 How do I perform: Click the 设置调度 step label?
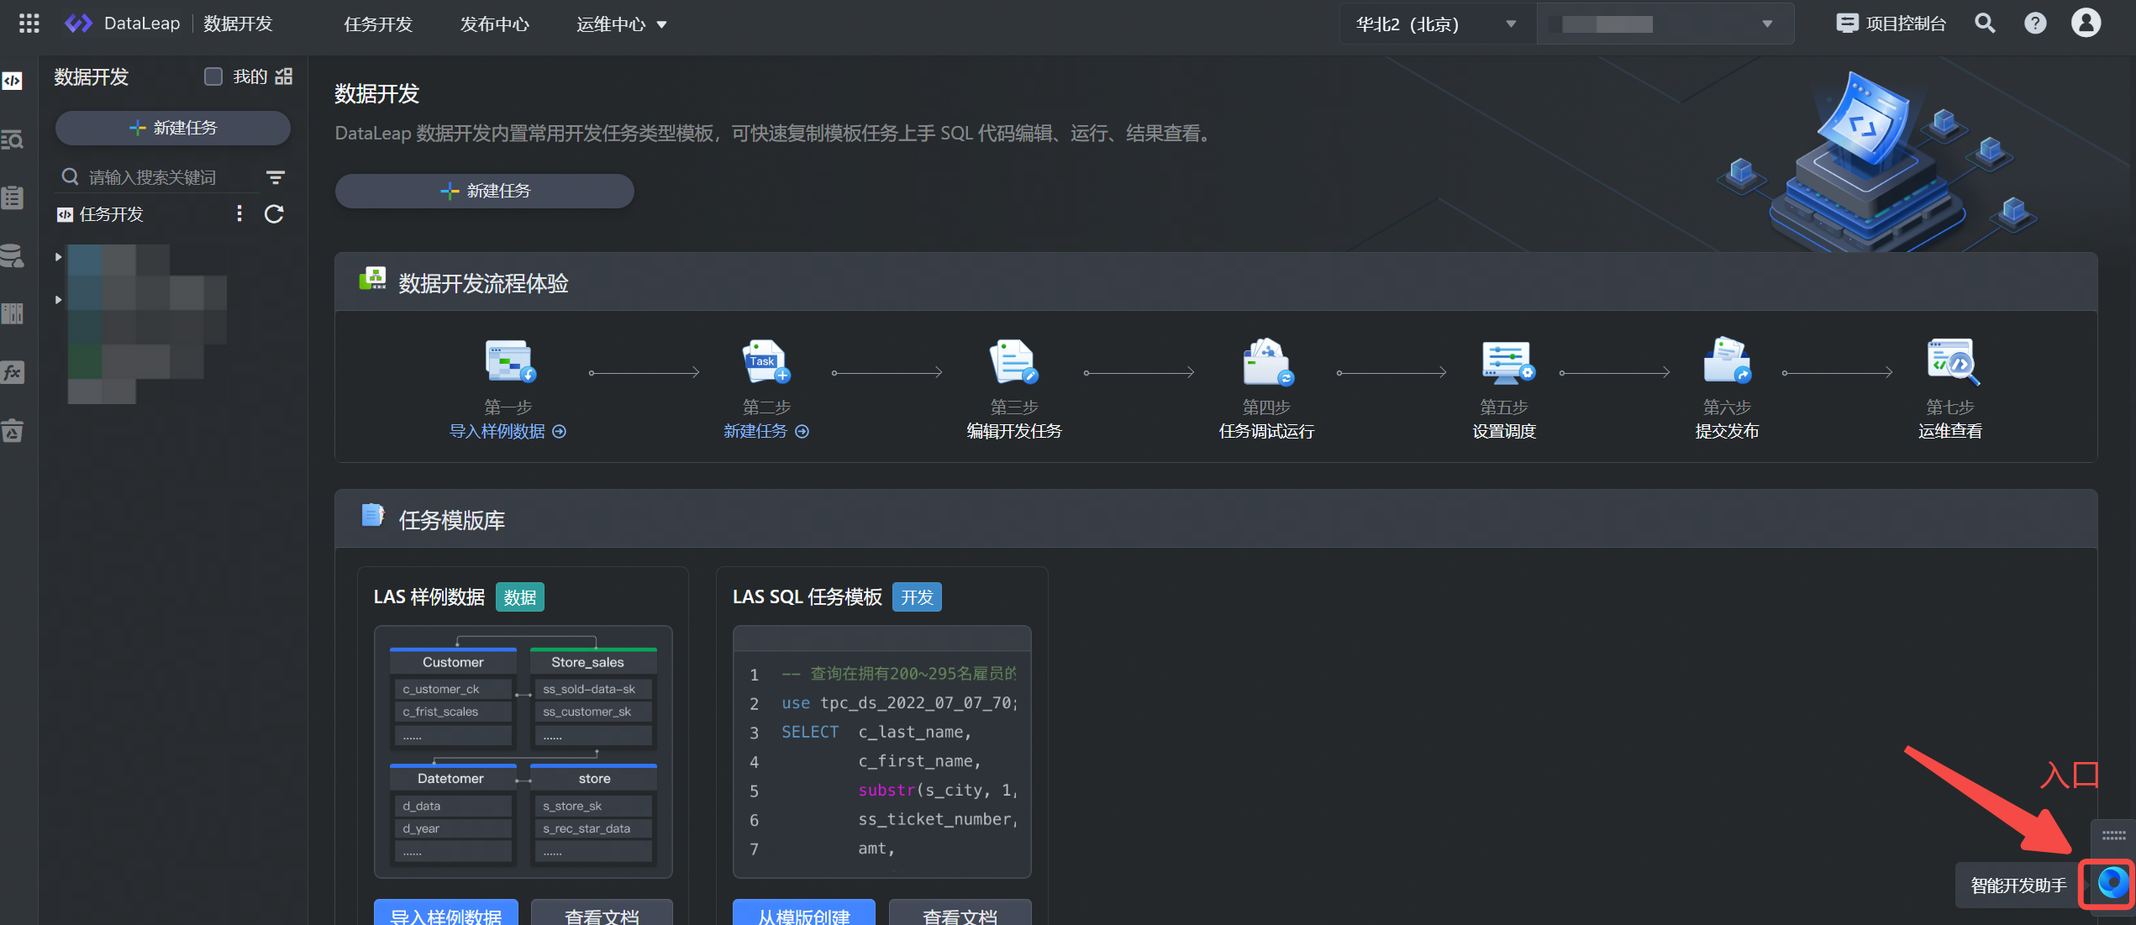click(1504, 431)
